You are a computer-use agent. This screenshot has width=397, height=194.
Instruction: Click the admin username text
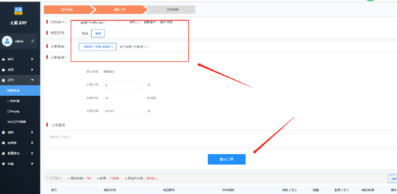(x=19, y=41)
